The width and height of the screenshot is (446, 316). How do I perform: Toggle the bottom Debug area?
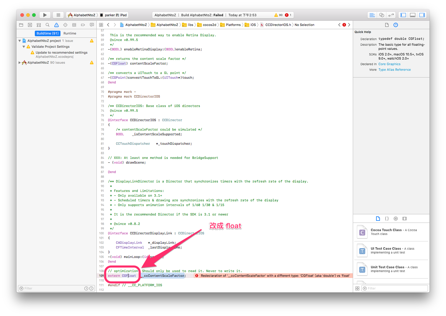pyautogui.click(x=413, y=15)
